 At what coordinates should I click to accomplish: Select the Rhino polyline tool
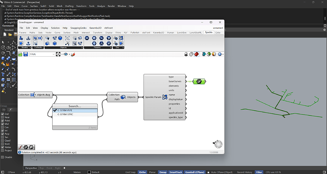[x=14, y=43]
